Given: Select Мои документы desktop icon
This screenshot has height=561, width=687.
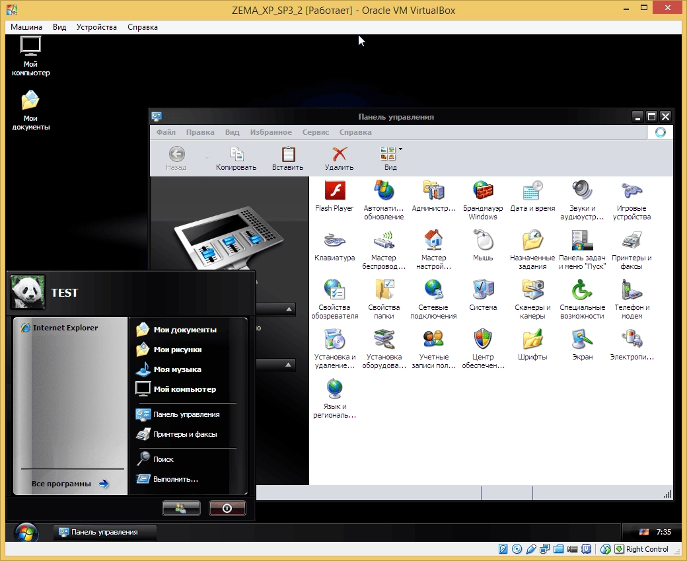Looking at the screenshot, I should click(x=30, y=110).
